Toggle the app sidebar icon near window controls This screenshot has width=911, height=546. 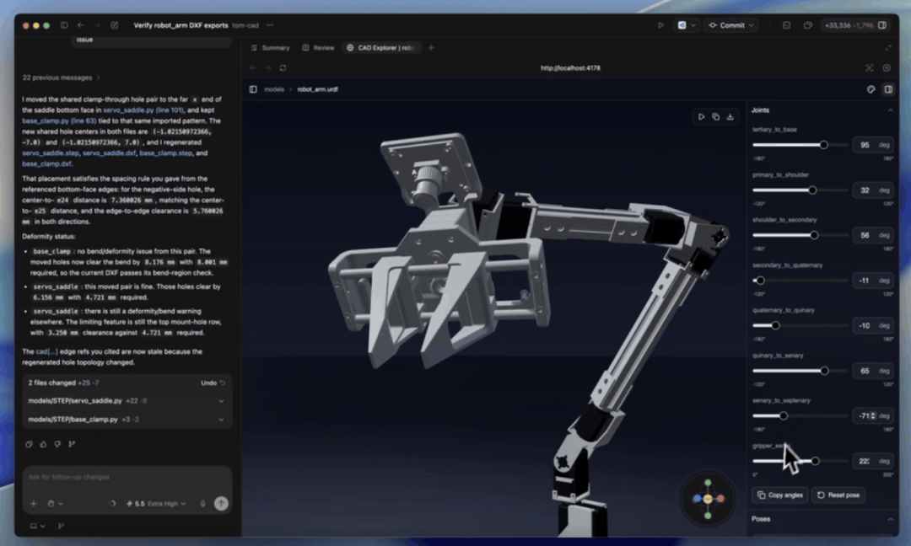64,25
